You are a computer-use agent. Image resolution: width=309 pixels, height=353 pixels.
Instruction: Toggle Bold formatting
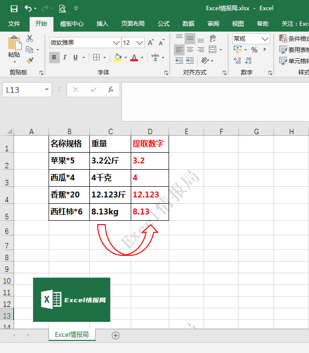pos(54,57)
